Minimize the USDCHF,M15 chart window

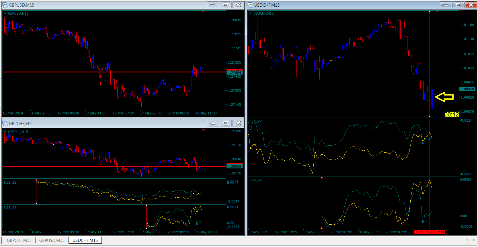pyautogui.click(x=446, y=5)
